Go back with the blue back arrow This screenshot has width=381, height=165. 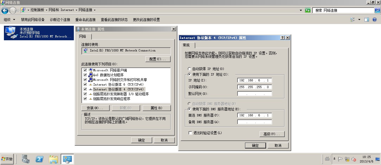(x=5, y=11)
